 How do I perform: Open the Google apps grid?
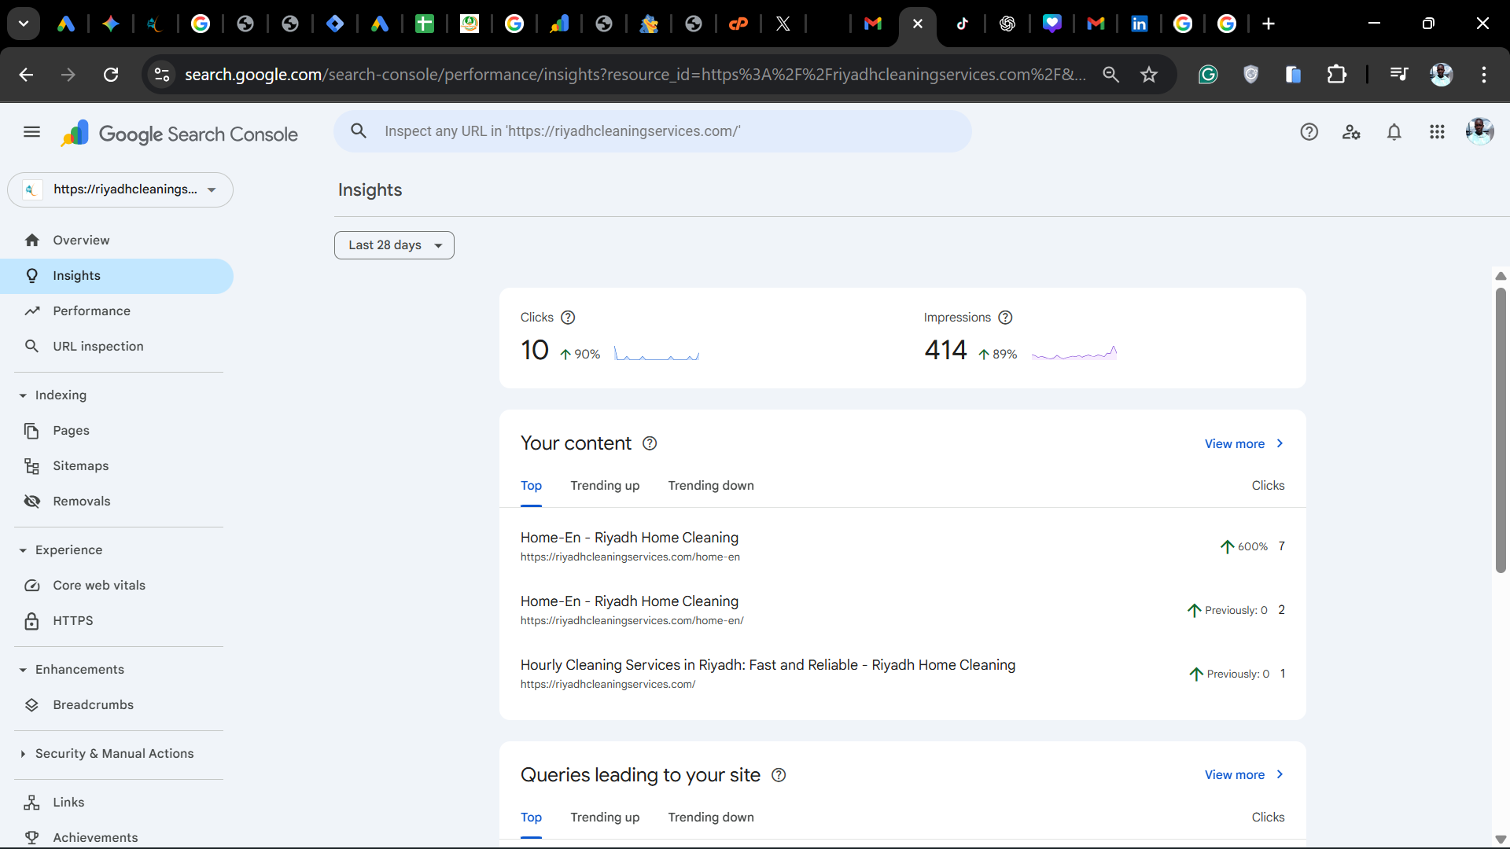[1437, 131]
